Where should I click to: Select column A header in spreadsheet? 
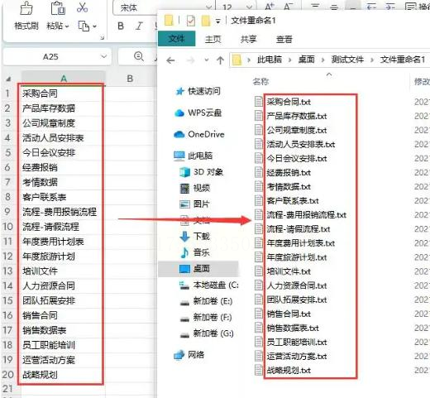[x=64, y=79]
